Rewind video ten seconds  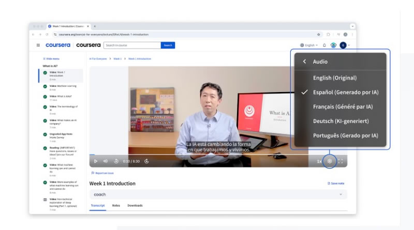coord(116,161)
